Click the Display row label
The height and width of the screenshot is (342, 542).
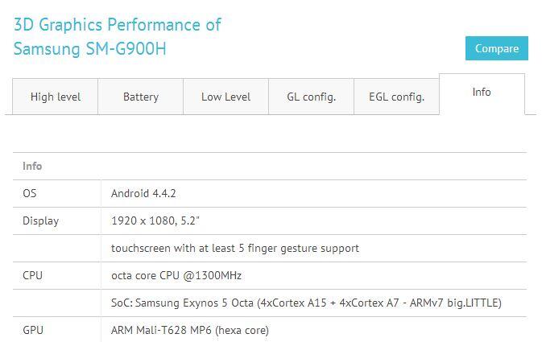pos(41,221)
